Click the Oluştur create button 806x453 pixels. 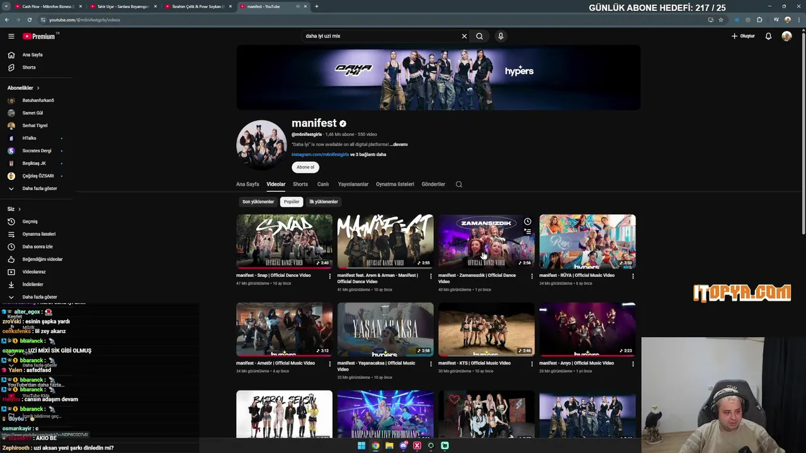tap(743, 36)
